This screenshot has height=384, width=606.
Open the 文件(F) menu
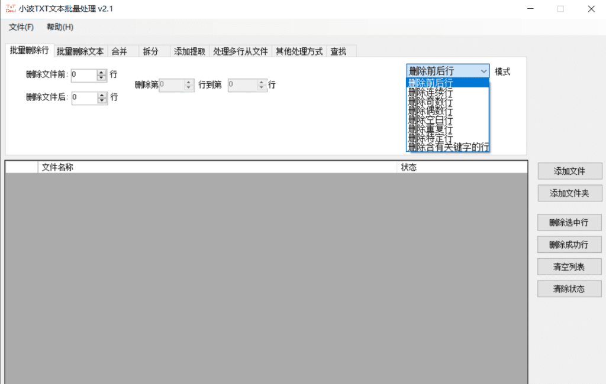[21, 27]
